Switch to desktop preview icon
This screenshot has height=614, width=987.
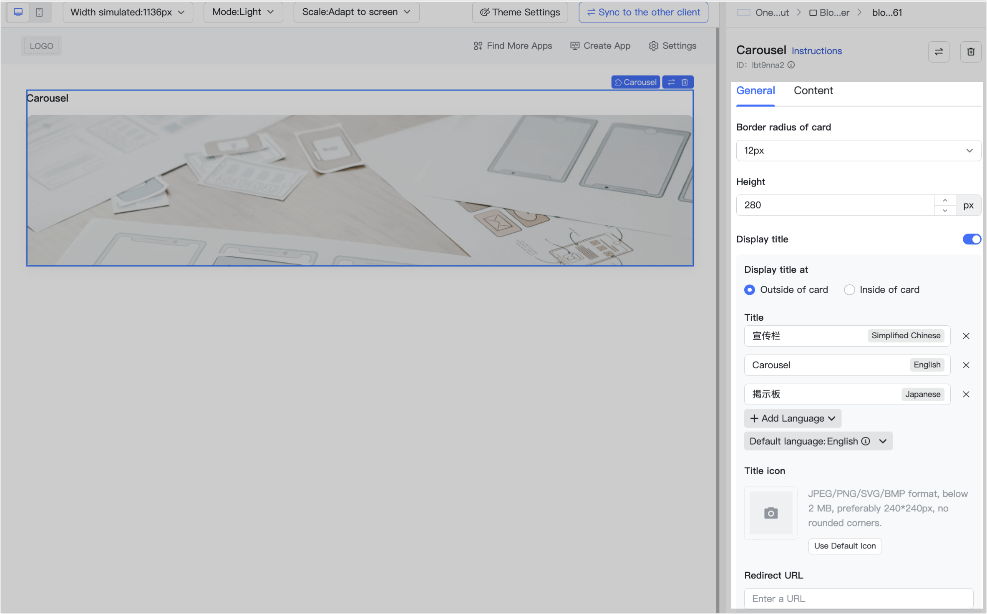pyautogui.click(x=18, y=12)
